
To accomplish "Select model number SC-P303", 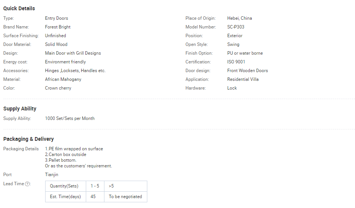I will pos(236,27).
